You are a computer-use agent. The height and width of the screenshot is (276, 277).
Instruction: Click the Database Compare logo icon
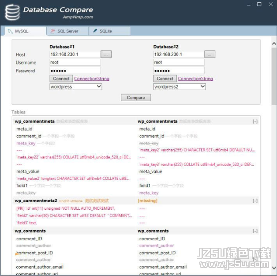(x=12, y=12)
